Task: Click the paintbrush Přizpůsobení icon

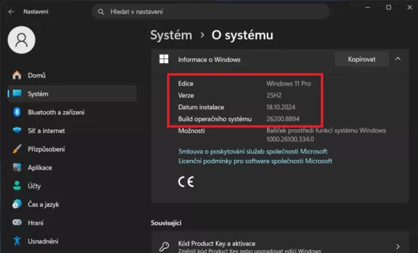Action: click(x=17, y=149)
